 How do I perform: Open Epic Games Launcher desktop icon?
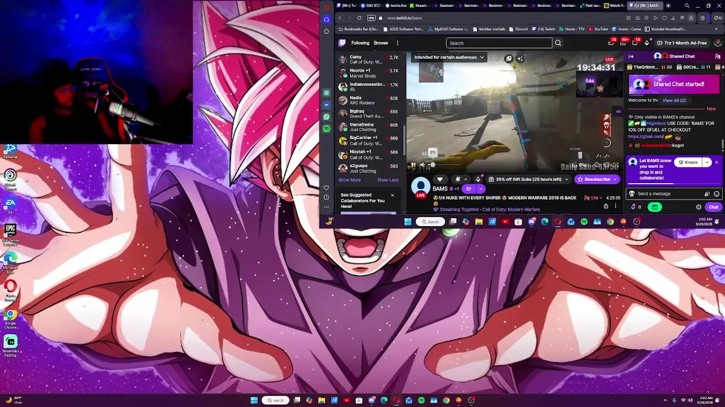click(10, 233)
